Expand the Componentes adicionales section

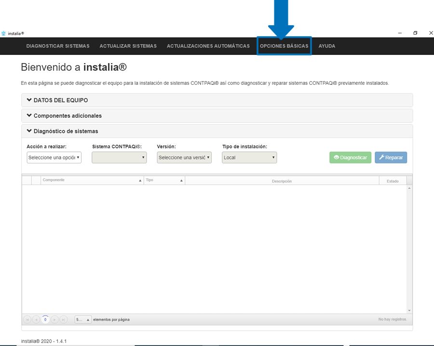pos(65,116)
